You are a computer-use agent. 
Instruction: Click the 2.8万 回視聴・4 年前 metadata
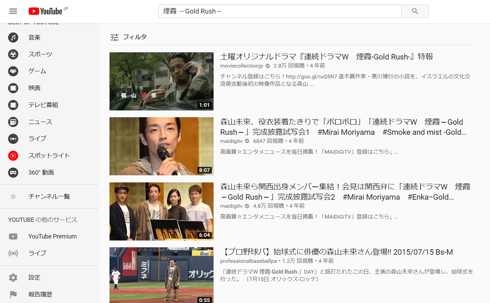[299, 66]
